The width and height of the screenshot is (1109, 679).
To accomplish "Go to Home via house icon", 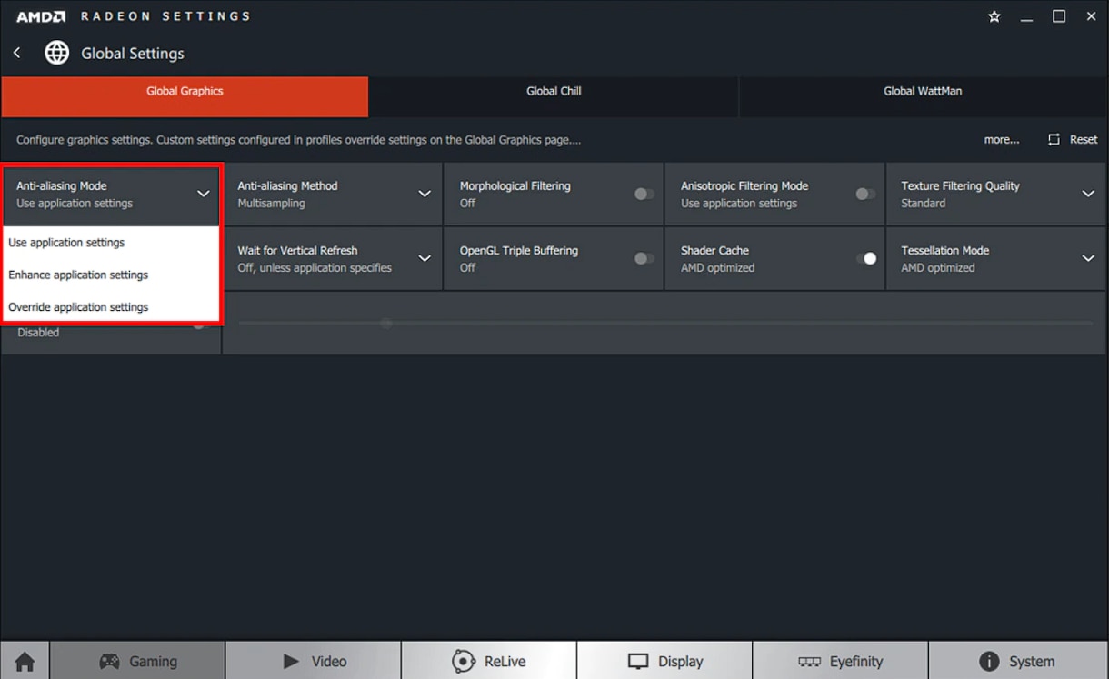I will click(25, 661).
